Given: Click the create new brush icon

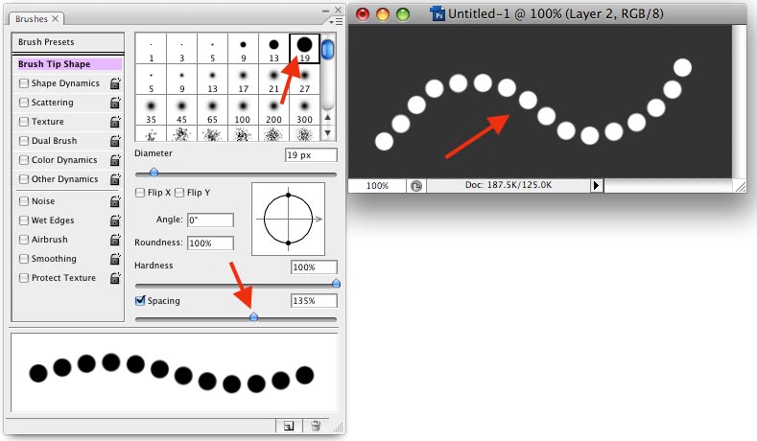Looking at the screenshot, I should point(289,426).
